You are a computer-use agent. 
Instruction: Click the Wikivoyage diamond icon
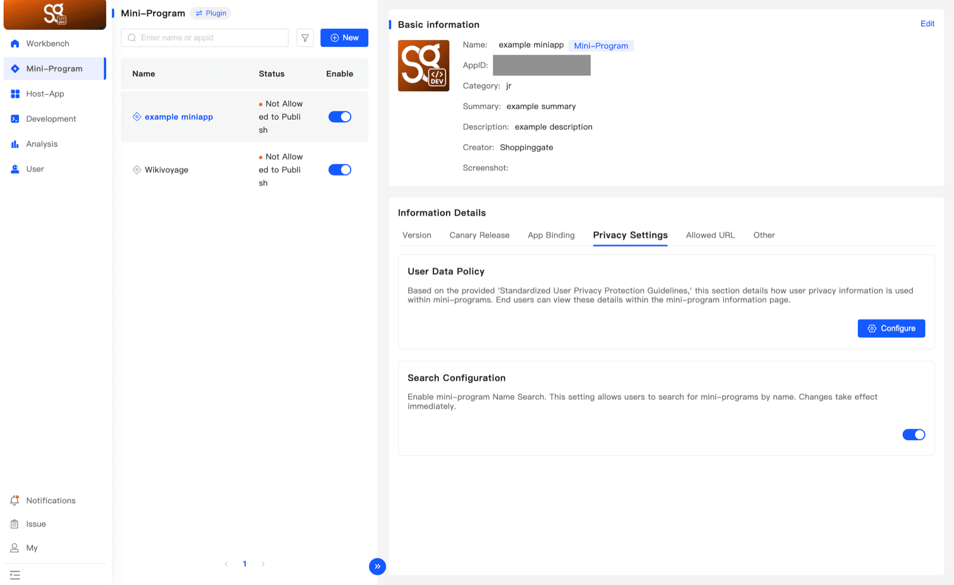pyautogui.click(x=137, y=170)
